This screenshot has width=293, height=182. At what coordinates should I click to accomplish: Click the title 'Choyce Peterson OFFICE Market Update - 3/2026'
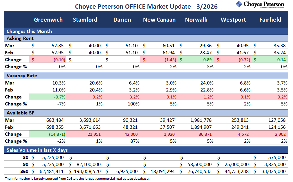(x=146, y=7)
